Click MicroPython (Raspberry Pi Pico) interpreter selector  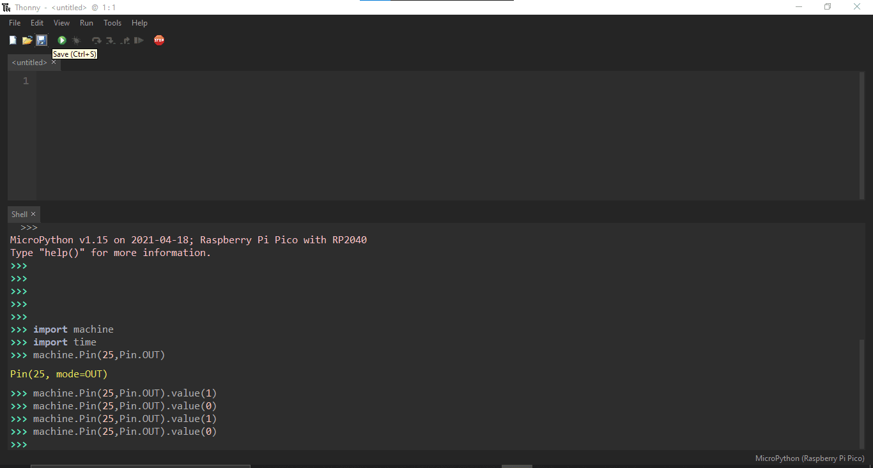810,458
